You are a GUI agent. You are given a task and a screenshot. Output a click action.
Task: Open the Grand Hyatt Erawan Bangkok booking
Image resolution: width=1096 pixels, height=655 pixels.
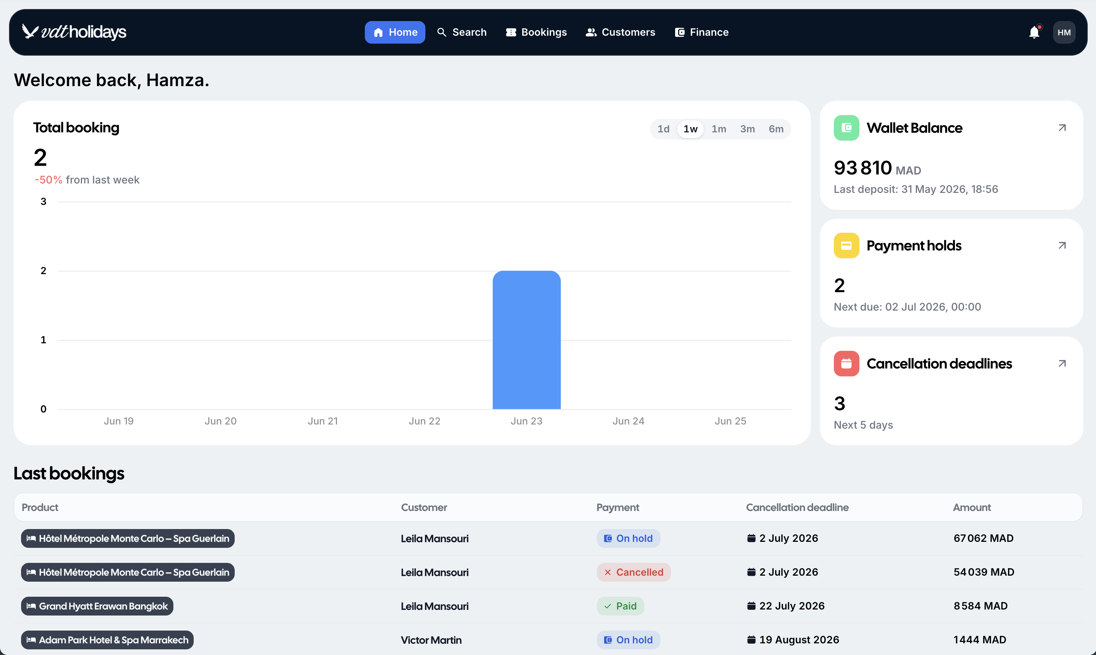pyautogui.click(x=97, y=606)
